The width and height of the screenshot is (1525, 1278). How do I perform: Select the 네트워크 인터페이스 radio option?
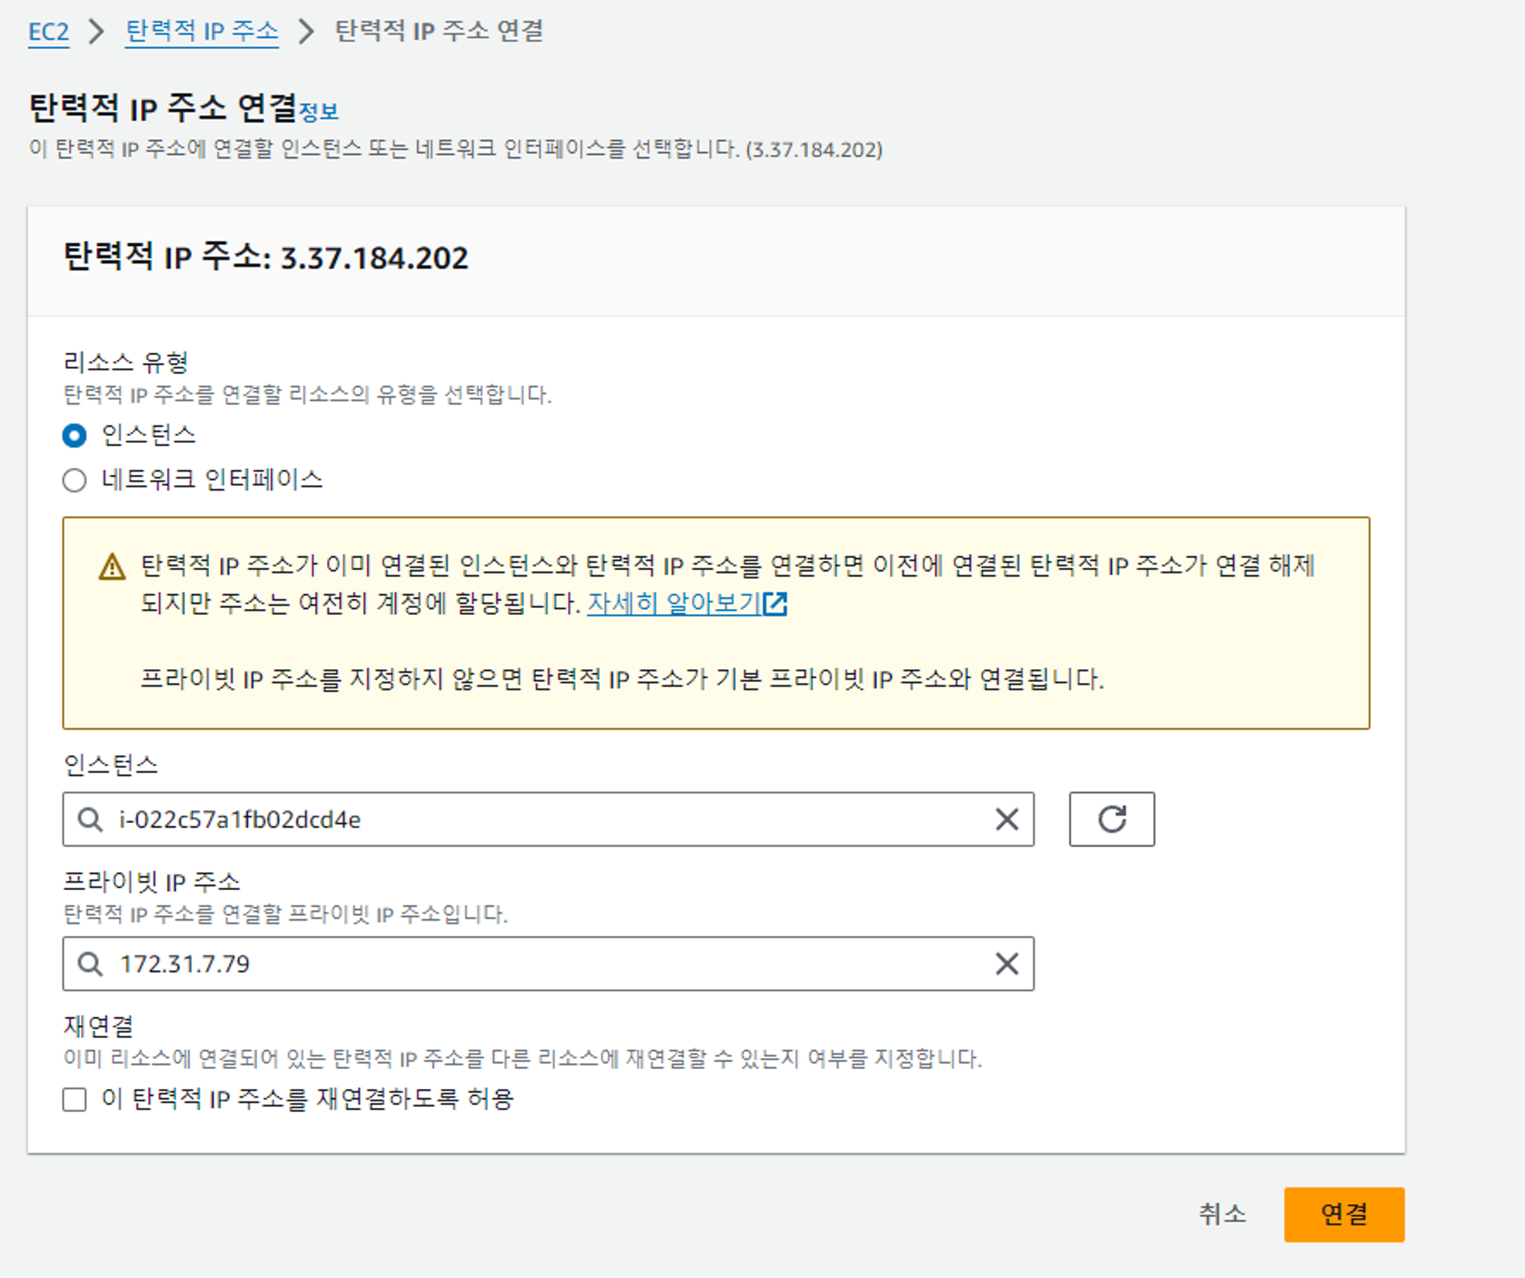(x=74, y=480)
